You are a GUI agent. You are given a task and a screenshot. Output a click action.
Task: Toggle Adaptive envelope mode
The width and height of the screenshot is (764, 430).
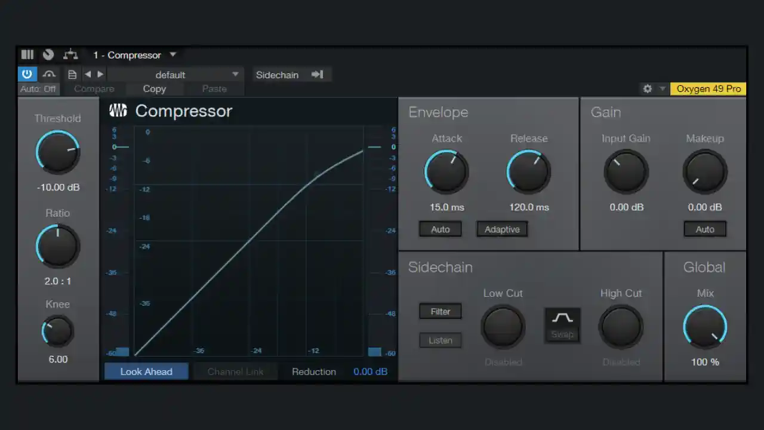[501, 229]
